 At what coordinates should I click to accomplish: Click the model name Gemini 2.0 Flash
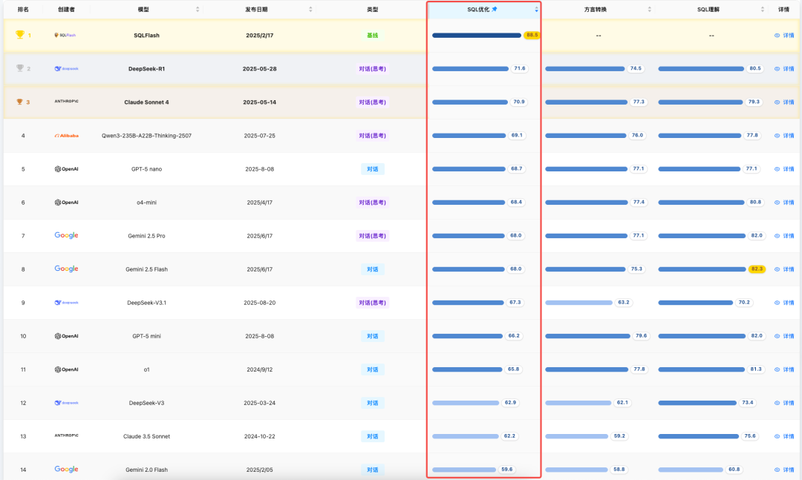pos(146,470)
